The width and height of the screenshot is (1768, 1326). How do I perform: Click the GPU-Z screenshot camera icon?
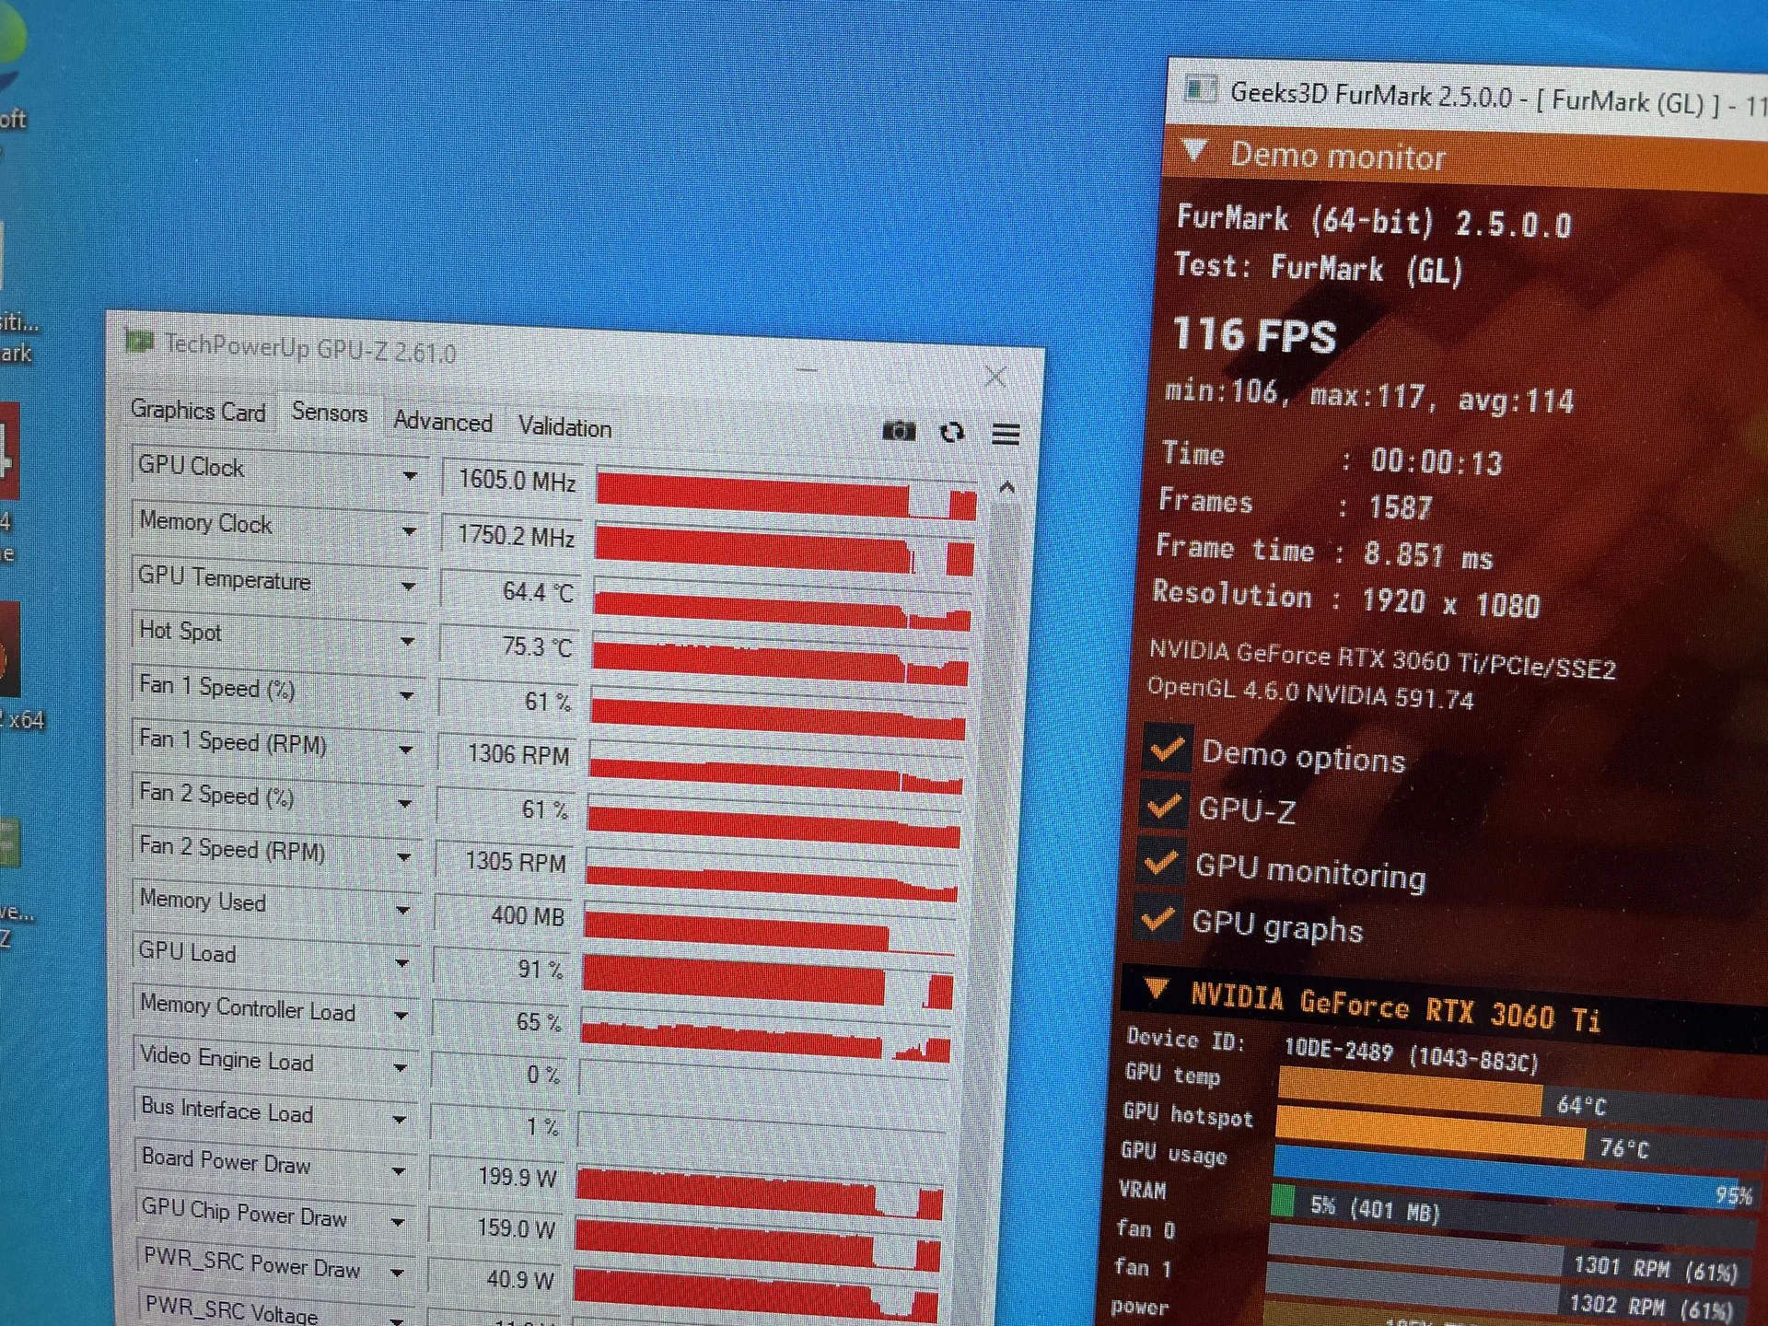tap(899, 430)
